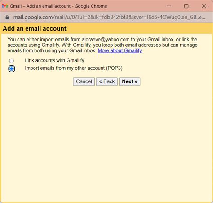
Task: Click 'Import emails from my other account (POP3)' label
Action: pyautogui.click(x=74, y=68)
